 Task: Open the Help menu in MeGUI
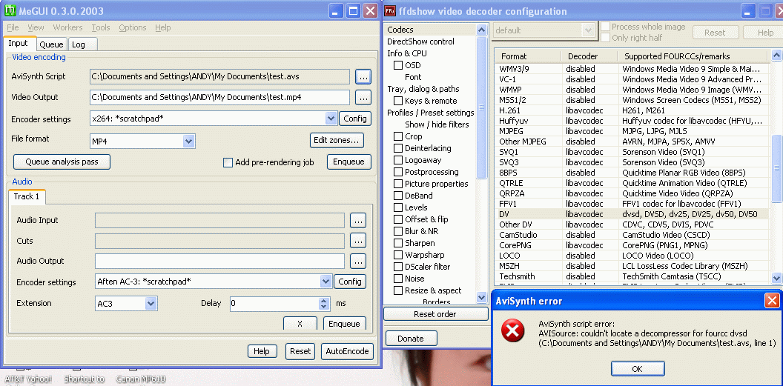click(163, 27)
